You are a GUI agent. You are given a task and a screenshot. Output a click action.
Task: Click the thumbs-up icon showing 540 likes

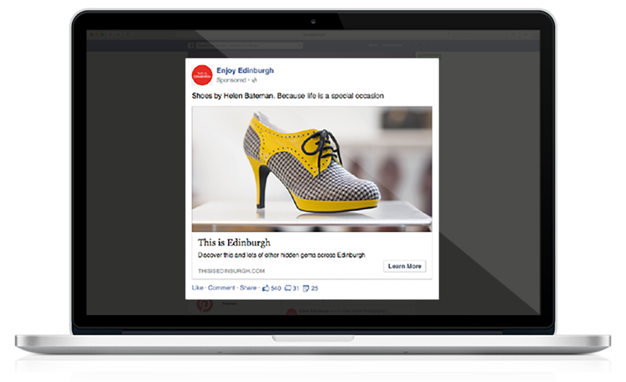tap(266, 288)
